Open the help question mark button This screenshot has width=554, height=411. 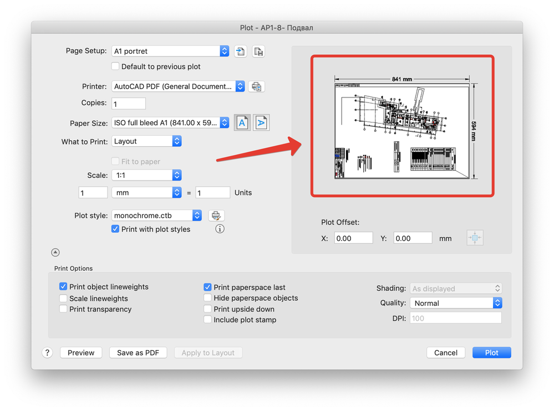click(x=47, y=352)
